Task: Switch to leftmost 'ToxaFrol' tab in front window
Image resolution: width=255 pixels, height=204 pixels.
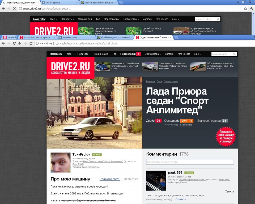Action: 10,37
